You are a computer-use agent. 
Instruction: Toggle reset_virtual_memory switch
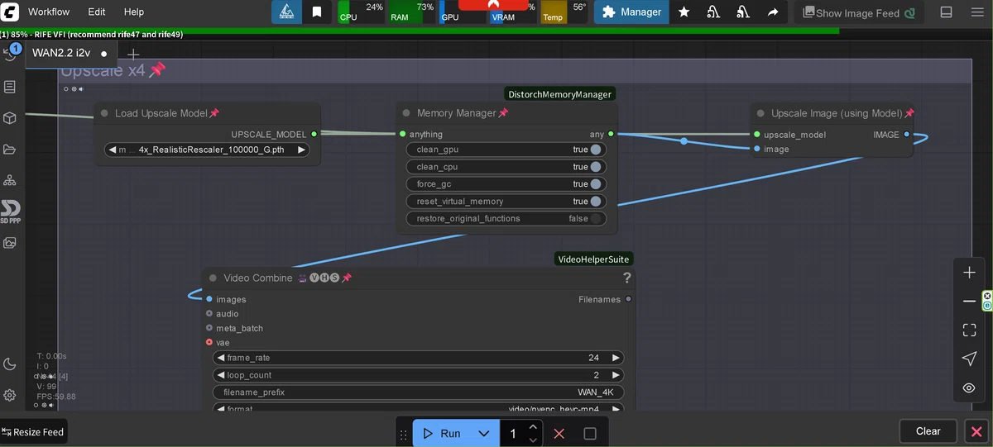point(596,202)
